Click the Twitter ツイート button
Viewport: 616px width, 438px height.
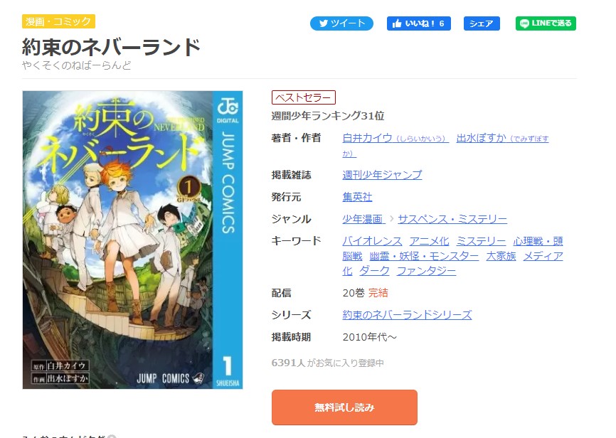pos(341,23)
